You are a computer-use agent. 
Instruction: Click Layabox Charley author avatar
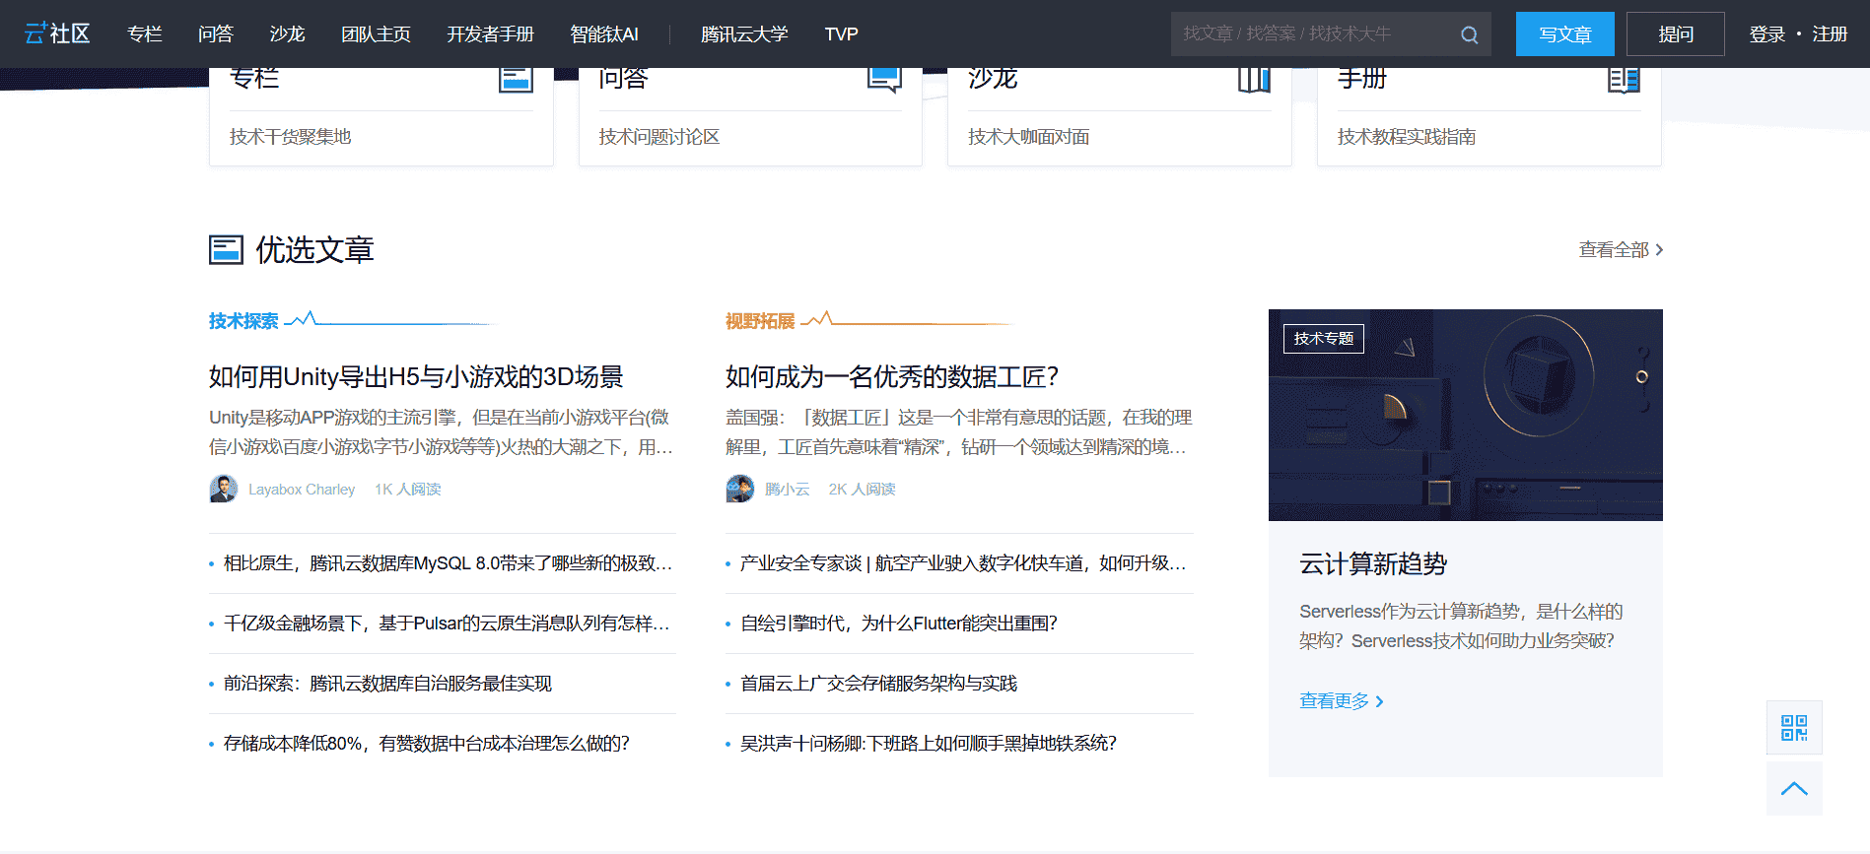point(224,489)
